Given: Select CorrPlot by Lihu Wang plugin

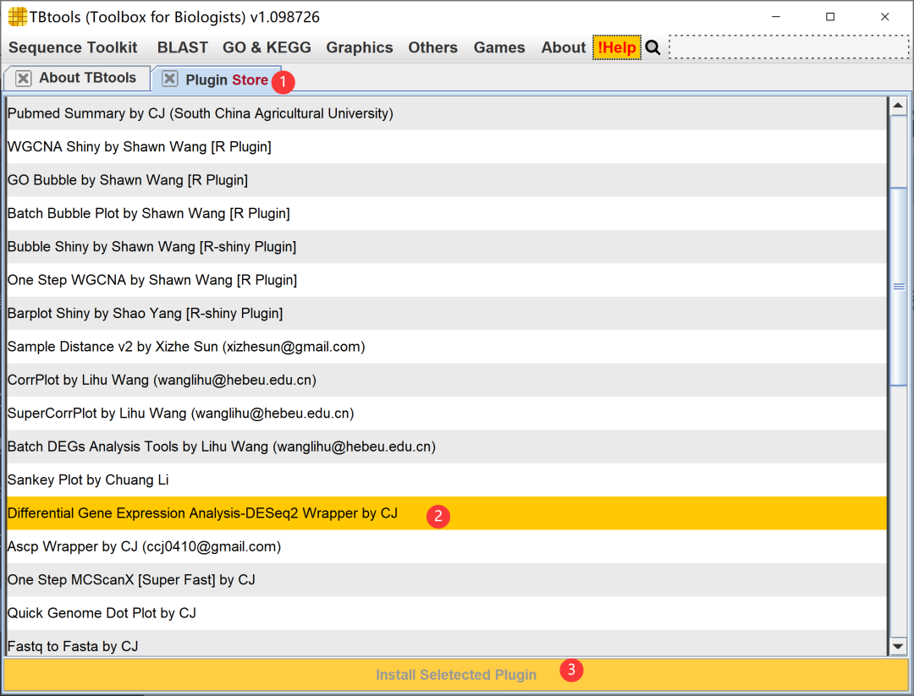Looking at the screenshot, I should [x=447, y=380].
